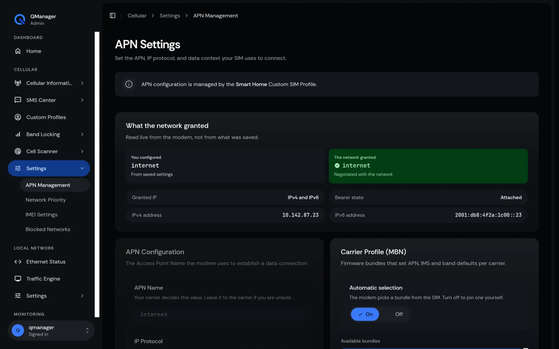The image size is (559, 349).
Task: Expand Cellular Information submenu chevron
Action: pyautogui.click(x=82, y=83)
